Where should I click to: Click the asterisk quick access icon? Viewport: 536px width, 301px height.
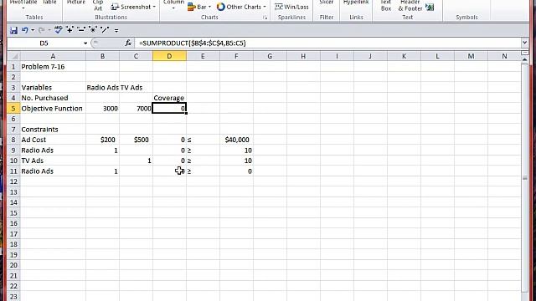click(93, 30)
